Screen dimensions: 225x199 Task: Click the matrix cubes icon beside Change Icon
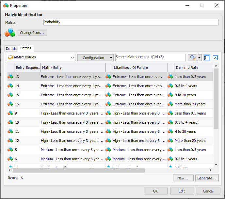click(10, 33)
